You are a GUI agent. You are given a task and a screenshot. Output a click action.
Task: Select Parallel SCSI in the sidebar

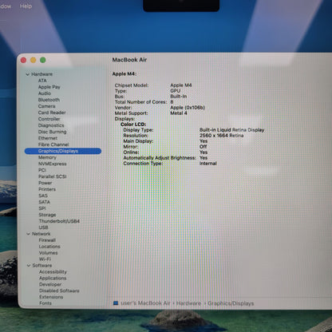pyautogui.click(x=53, y=176)
